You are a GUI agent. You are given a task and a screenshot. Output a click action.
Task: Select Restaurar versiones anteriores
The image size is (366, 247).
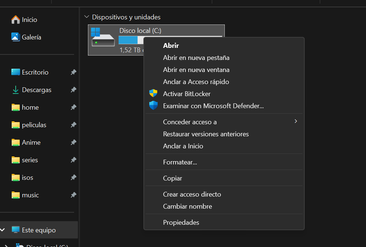tap(224, 134)
